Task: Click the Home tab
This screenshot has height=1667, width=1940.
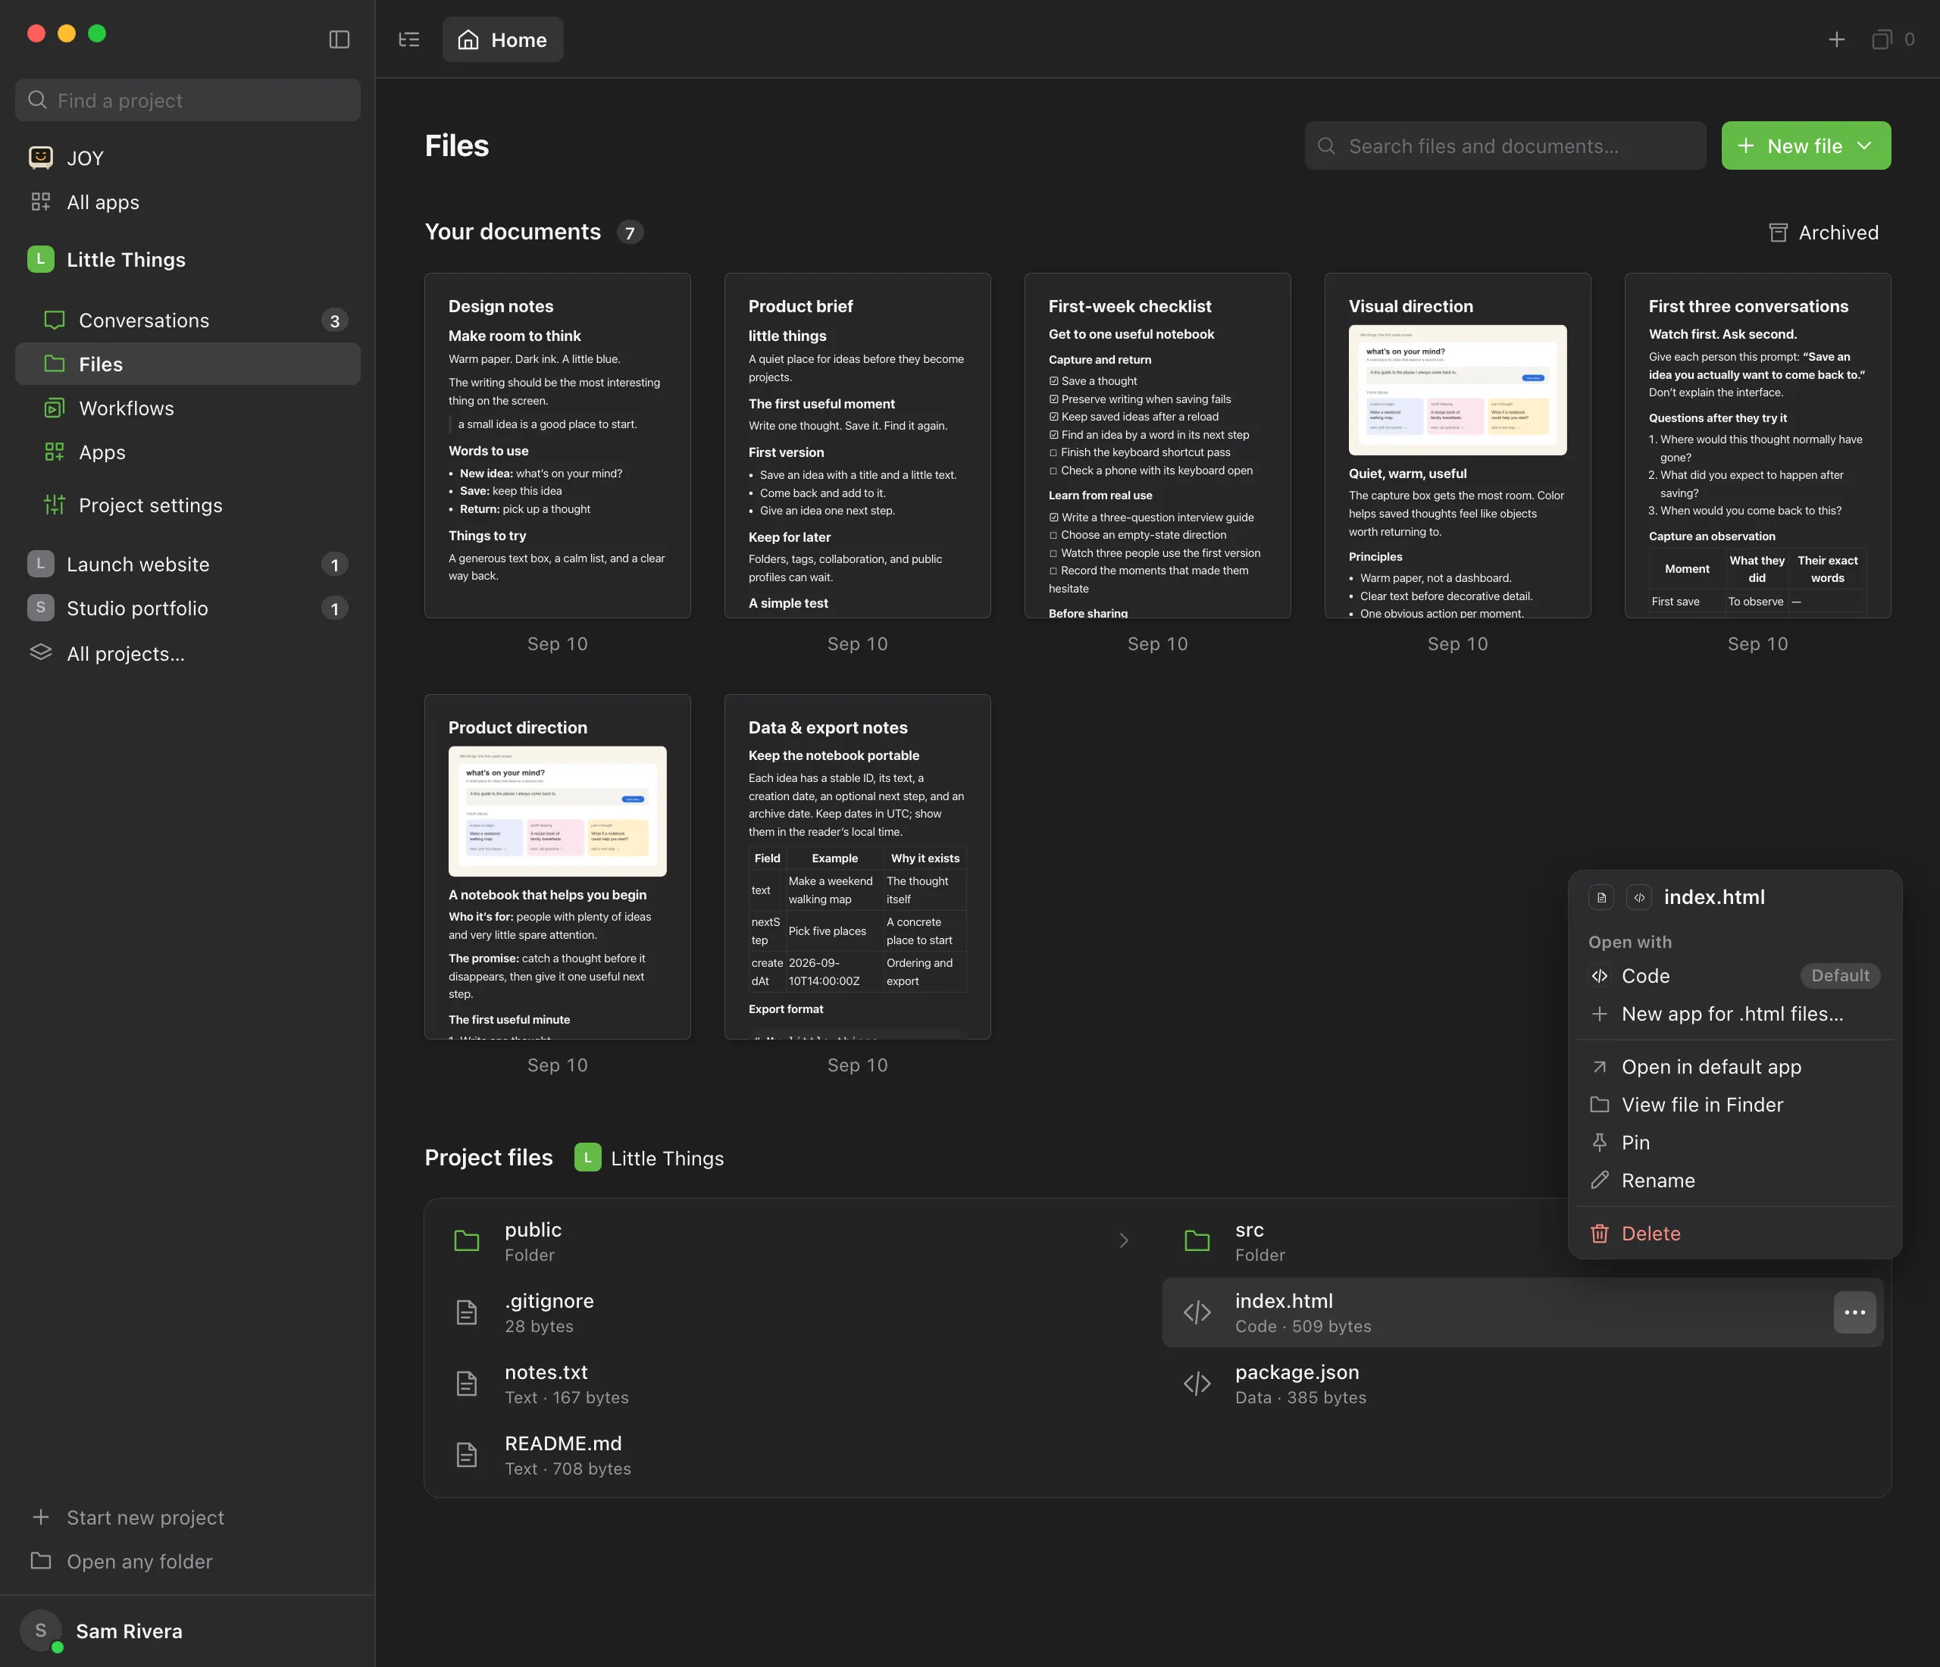Action: point(502,39)
